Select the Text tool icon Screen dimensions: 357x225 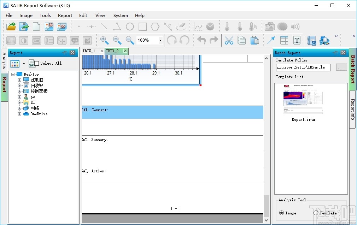297,40
